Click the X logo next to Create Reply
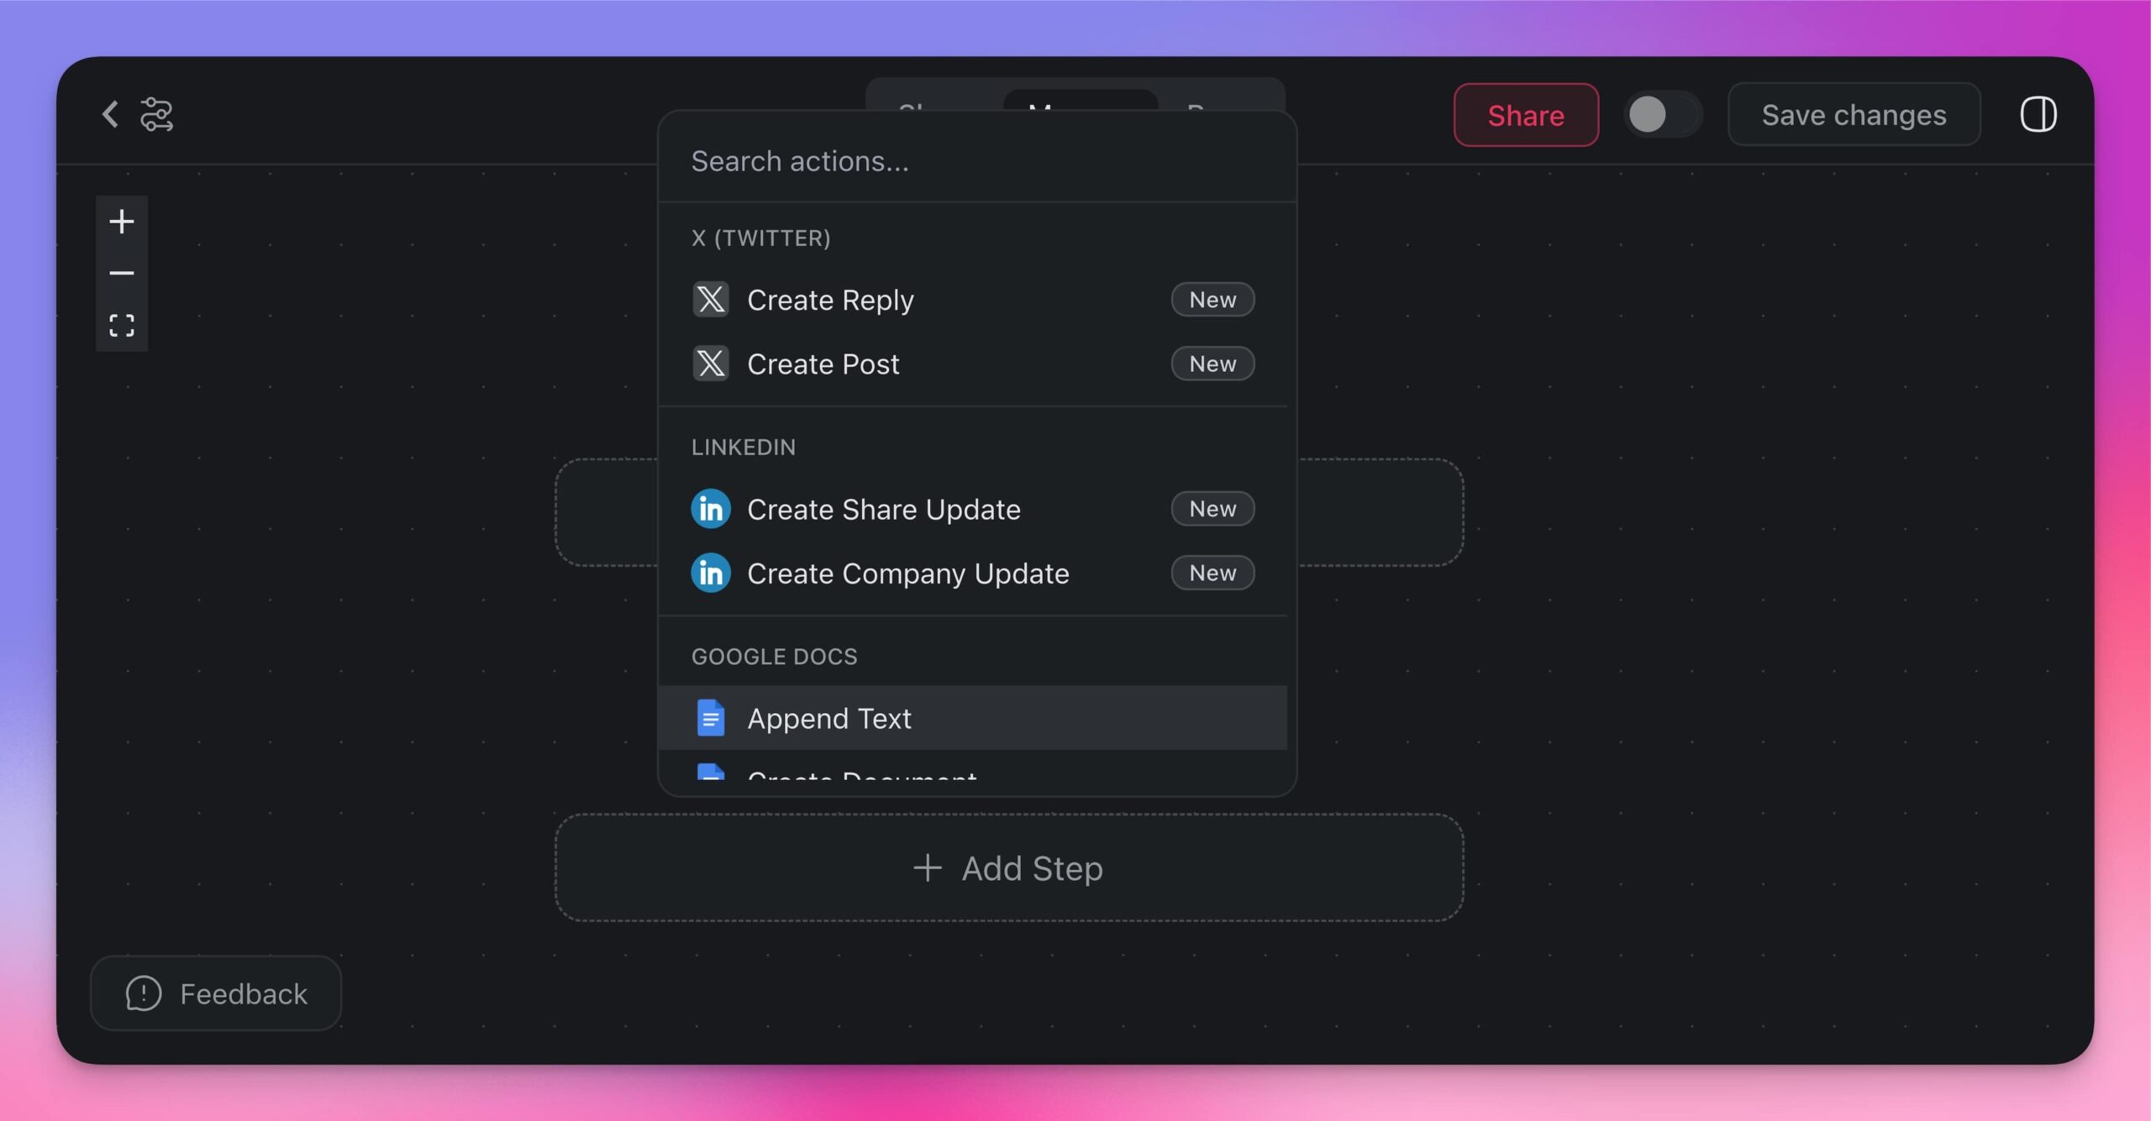The image size is (2151, 1121). click(711, 300)
